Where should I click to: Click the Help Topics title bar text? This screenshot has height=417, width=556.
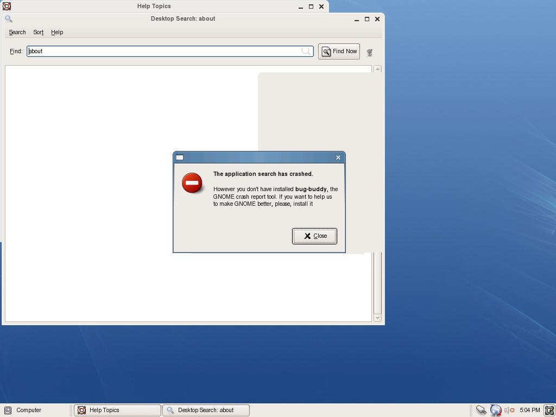click(154, 6)
